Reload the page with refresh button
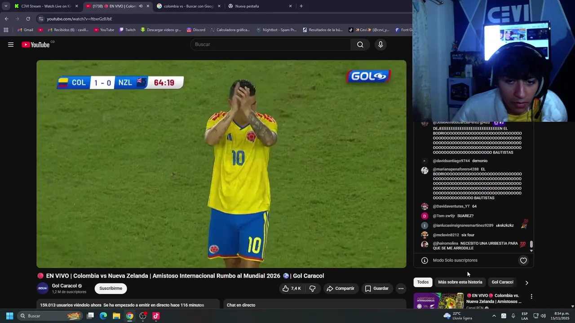 click(x=28, y=19)
